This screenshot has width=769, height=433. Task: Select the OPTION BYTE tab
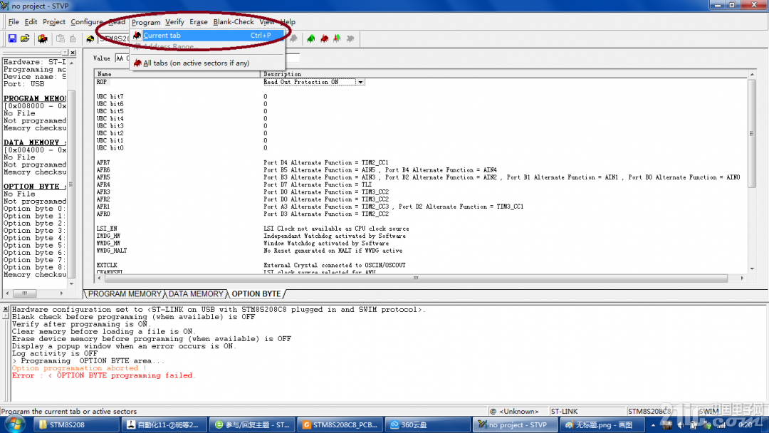point(256,293)
